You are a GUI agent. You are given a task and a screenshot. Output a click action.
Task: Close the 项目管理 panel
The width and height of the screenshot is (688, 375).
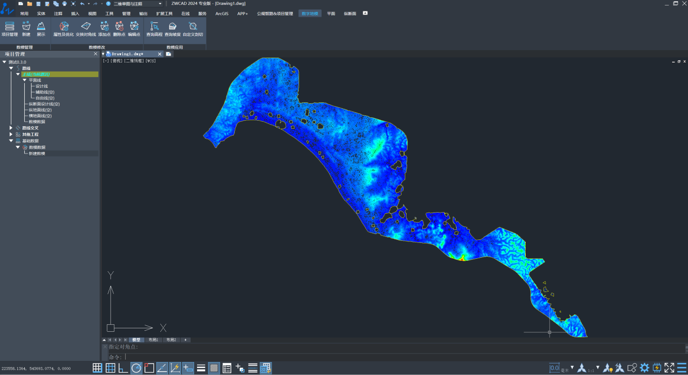pyautogui.click(x=96, y=54)
